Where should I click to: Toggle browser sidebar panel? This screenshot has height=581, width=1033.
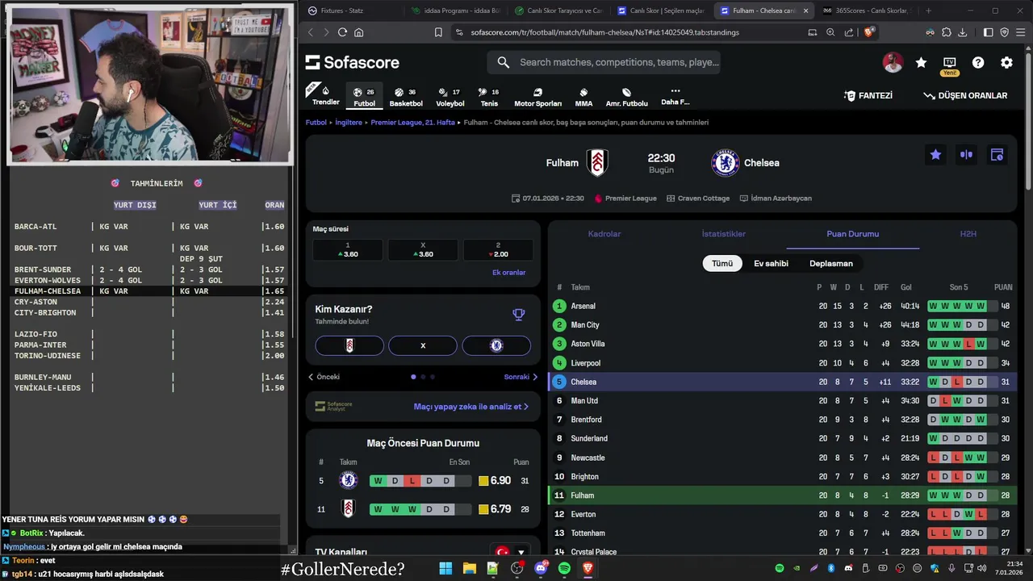point(988,32)
